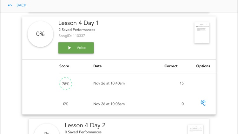Open the Nov 26 at 10:40am performance
The width and height of the screenshot is (238, 134).
pyautogui.click(x=109, y=83)
